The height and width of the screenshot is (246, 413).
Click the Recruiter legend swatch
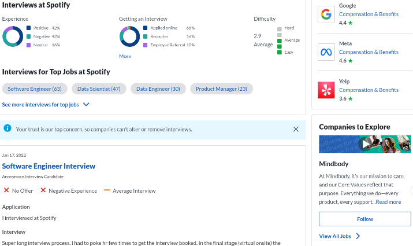[x=145, y=36]
